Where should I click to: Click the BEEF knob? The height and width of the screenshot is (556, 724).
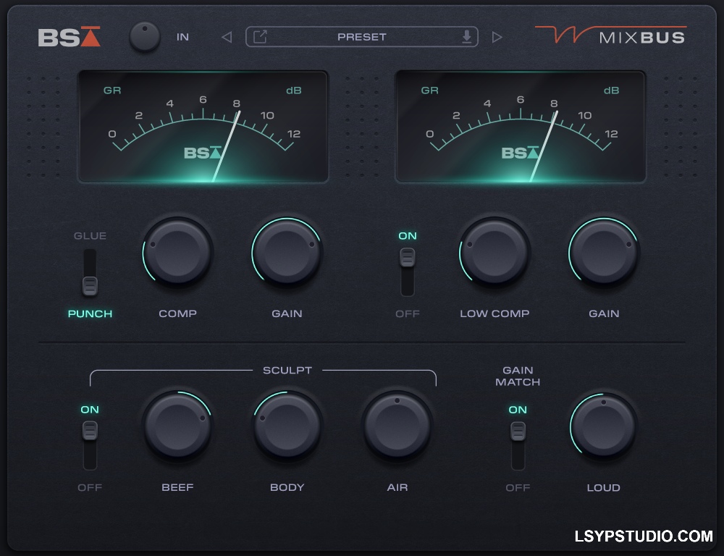(177, 426)
